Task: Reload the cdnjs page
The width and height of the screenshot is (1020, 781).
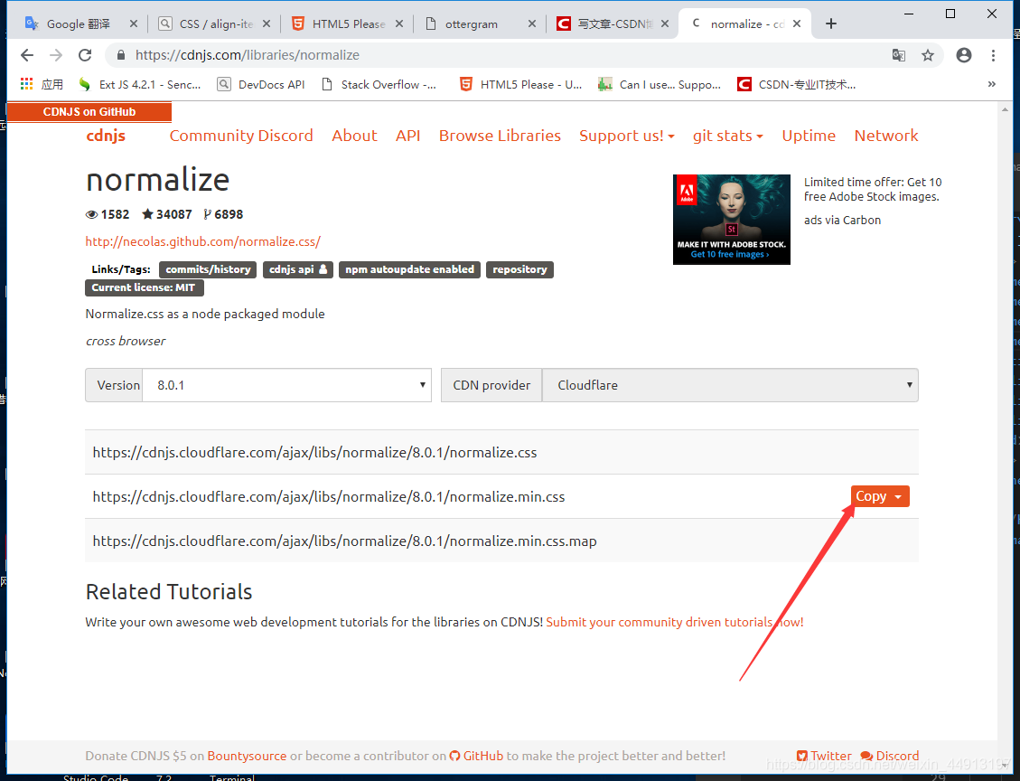Action: (85, 55)
